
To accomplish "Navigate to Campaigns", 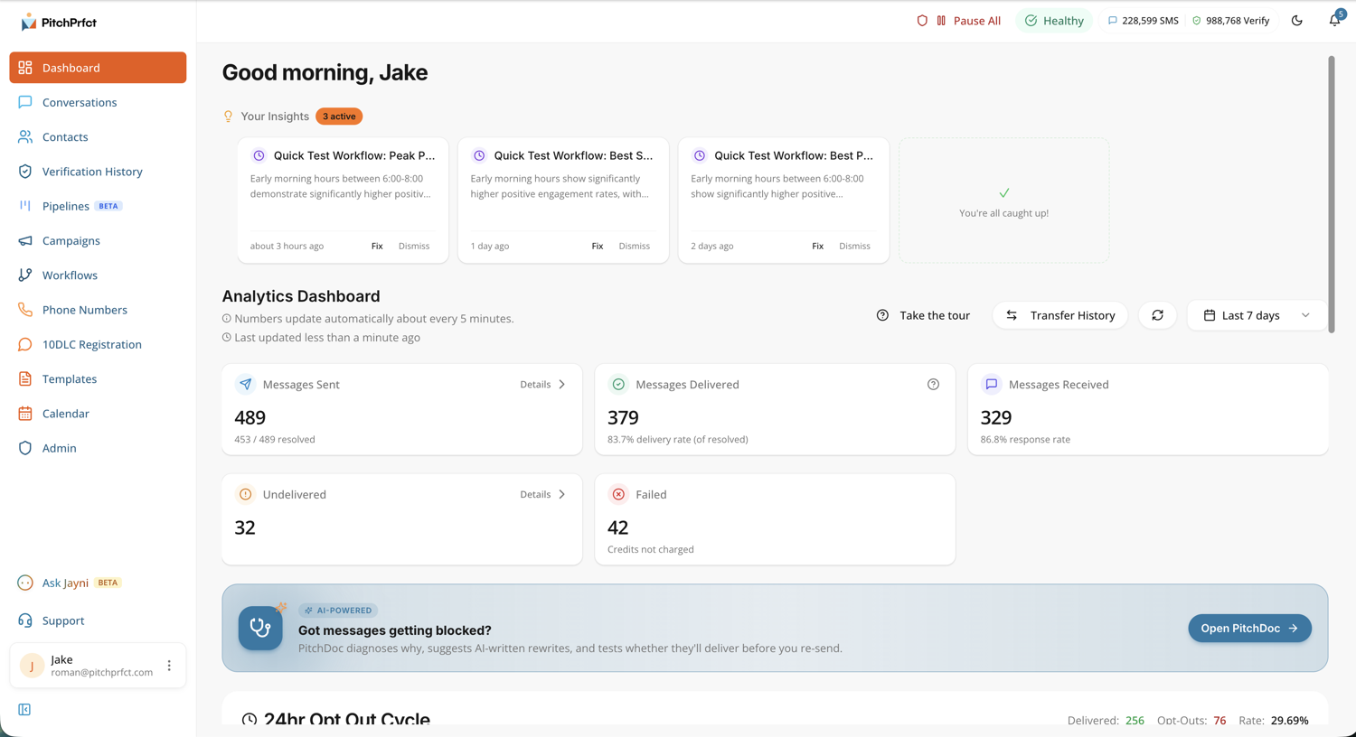I will [98, 241].
